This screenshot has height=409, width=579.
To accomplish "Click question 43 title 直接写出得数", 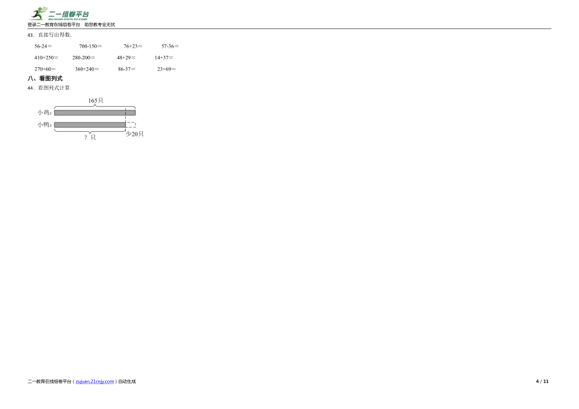I will pyautogui.click(x=55, y=35).
